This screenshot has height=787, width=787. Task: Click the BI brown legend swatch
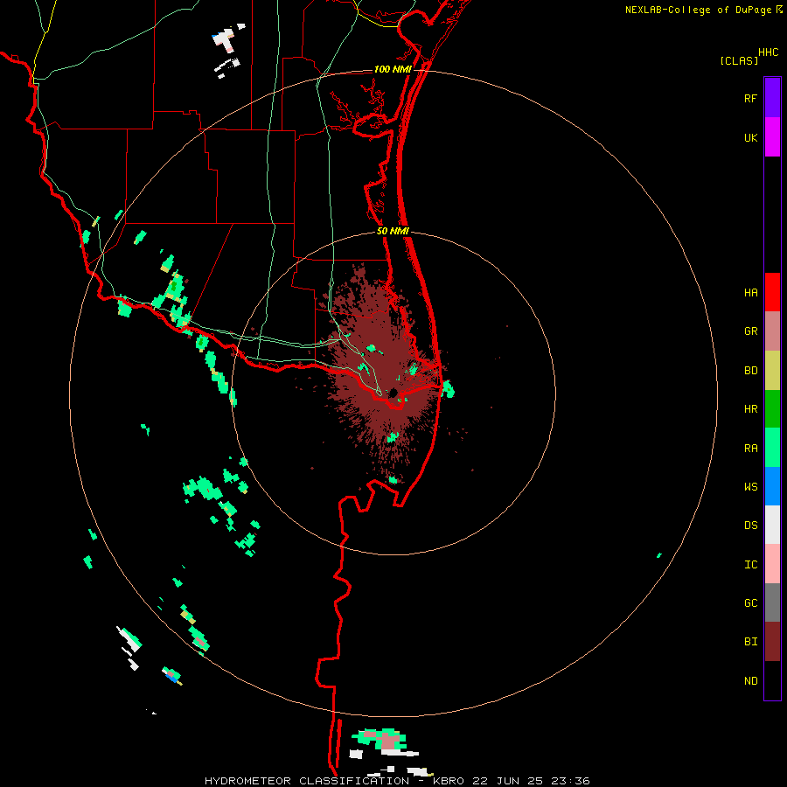coord(772,642)
